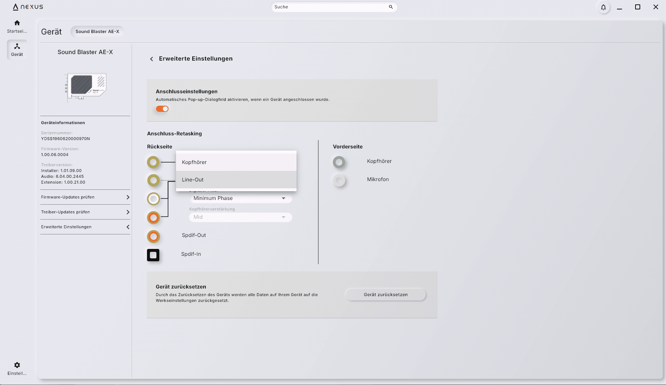The image size is (666, 385).
Task: Select the orange rear jack beside the Mid dropdown
Action: click(154, 218)
